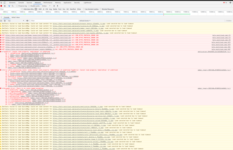The image size is (233, 150).
Task: Filter requests by Doc type
Action: [64, 9]
